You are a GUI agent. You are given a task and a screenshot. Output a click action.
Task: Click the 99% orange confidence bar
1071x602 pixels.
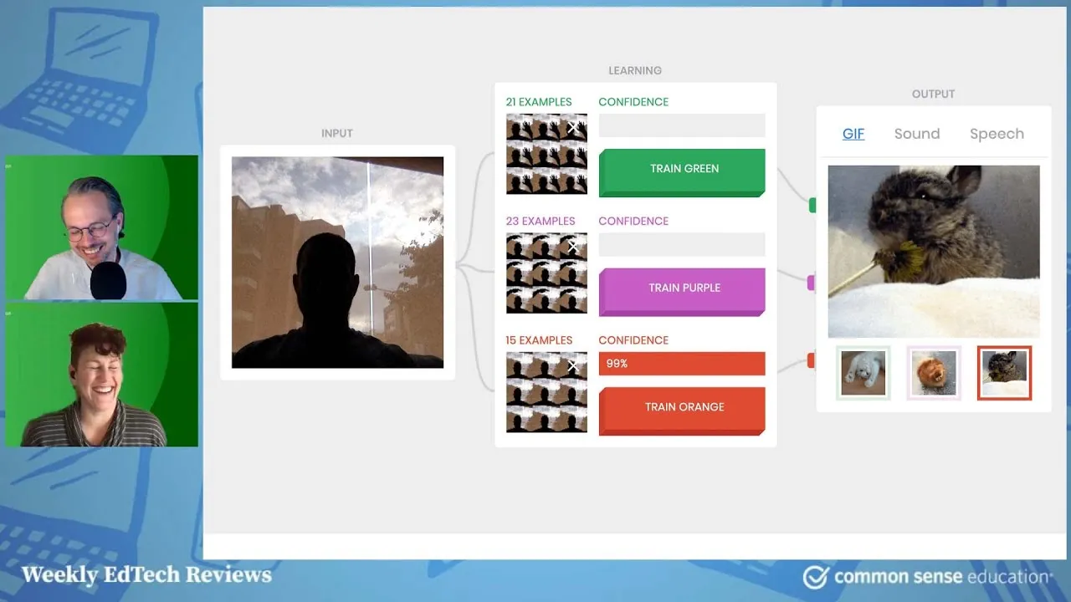(681, 363)
